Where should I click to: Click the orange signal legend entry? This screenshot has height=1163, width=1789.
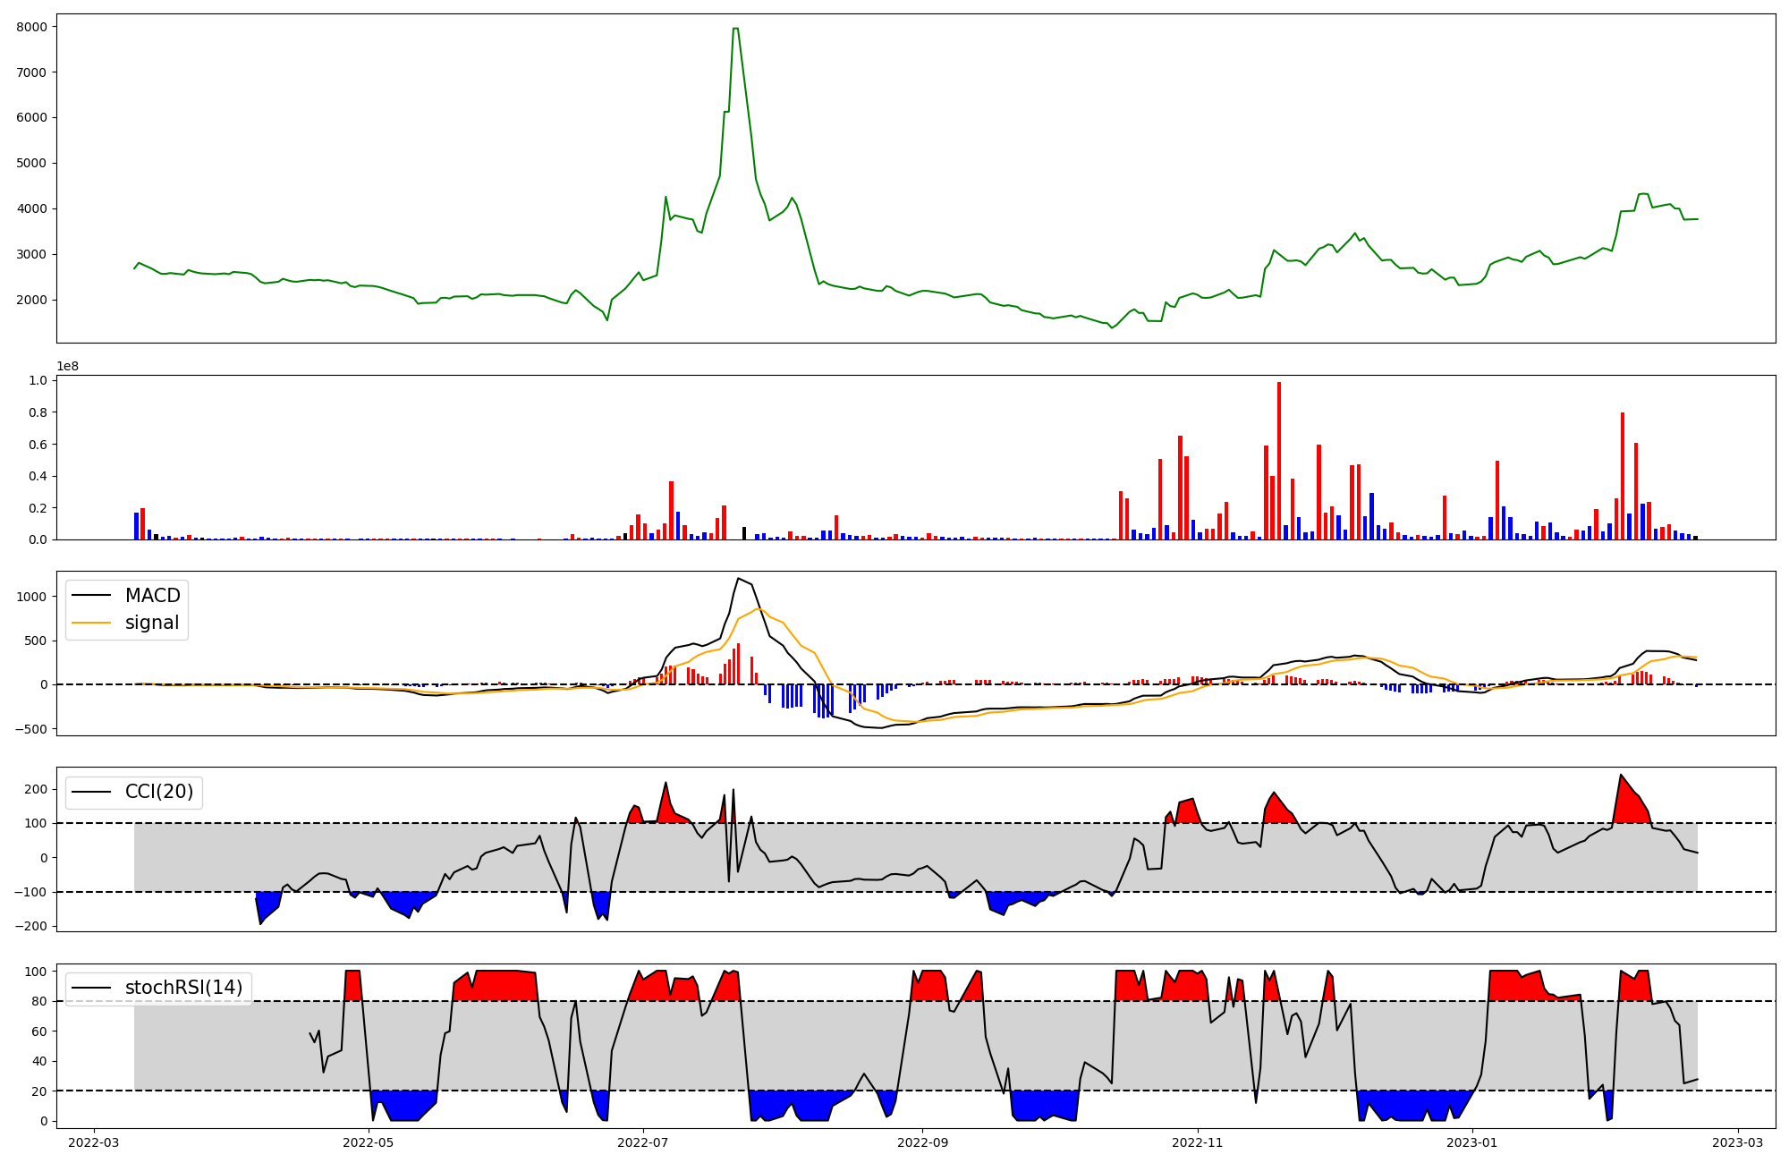[x=151, y=623]
